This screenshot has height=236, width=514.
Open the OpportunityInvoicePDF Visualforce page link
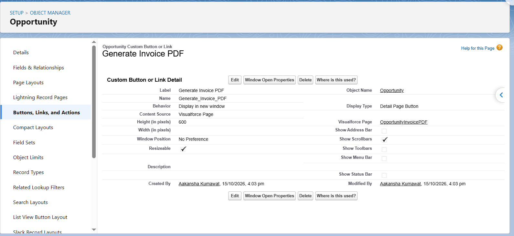tap(404, 122)
